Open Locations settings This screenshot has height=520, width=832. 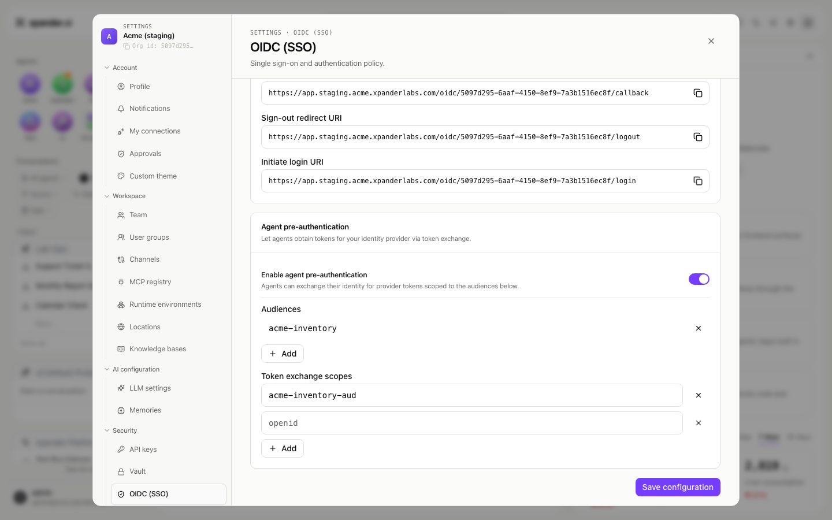click(x=169, y=327)
